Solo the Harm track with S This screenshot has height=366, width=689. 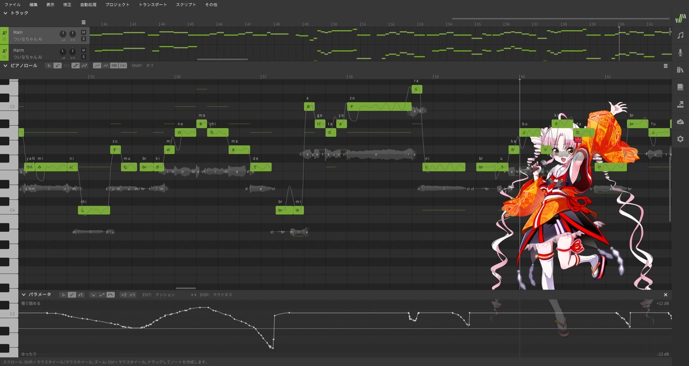83,57
